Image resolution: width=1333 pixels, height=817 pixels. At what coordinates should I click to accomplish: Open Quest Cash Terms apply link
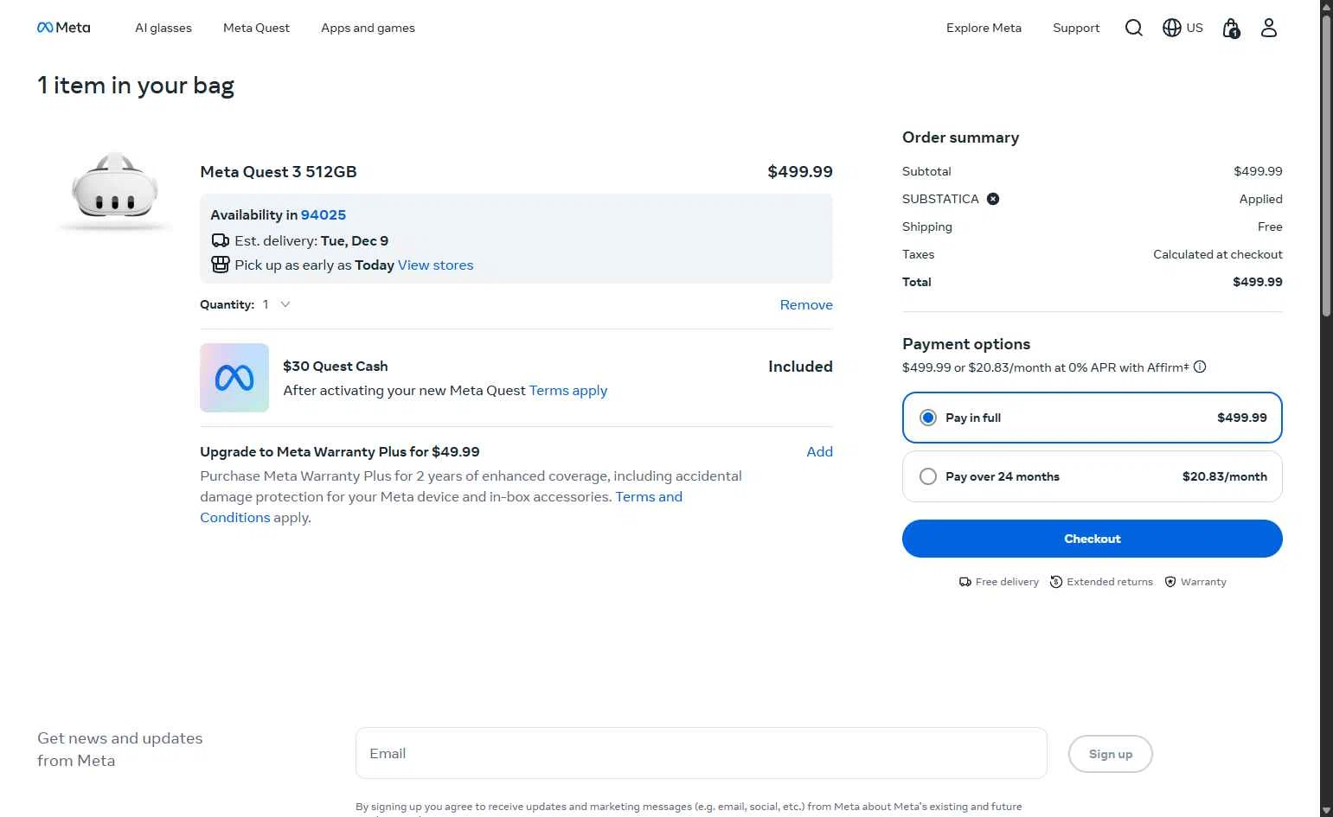coord(568,390)
